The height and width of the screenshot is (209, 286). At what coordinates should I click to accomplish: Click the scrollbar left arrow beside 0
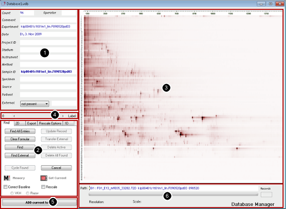(x=14, y=116)
